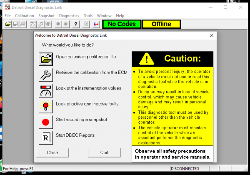Image resolution: width=250 pixels, height=175 pixels.
Task: Click the record snapshot circle toolbar icon
Action: (58, 24)
